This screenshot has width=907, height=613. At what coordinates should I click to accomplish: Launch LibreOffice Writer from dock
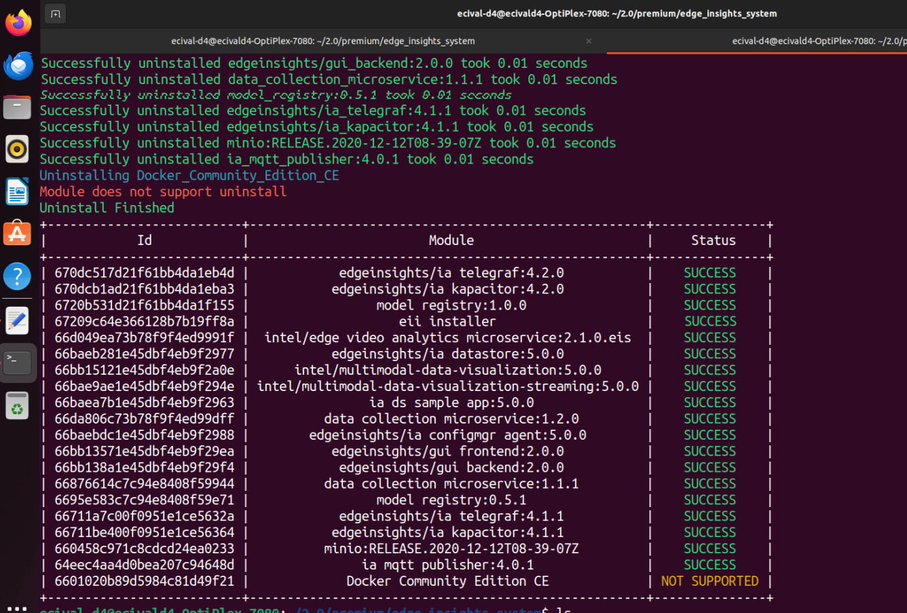(18, 191)
